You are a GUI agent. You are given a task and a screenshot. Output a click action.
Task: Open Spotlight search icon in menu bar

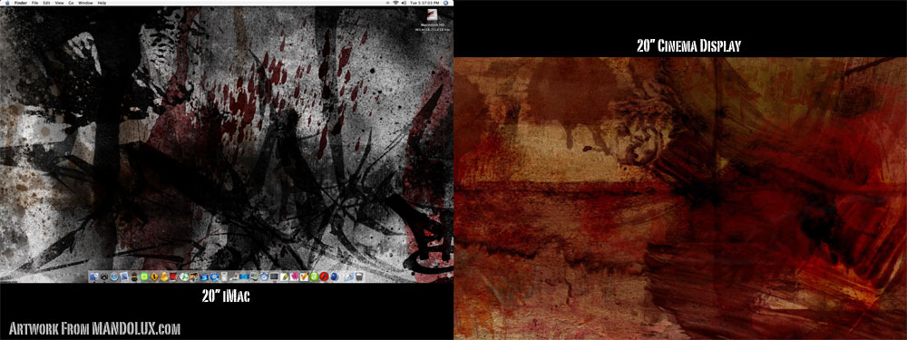tap(445, 3)
